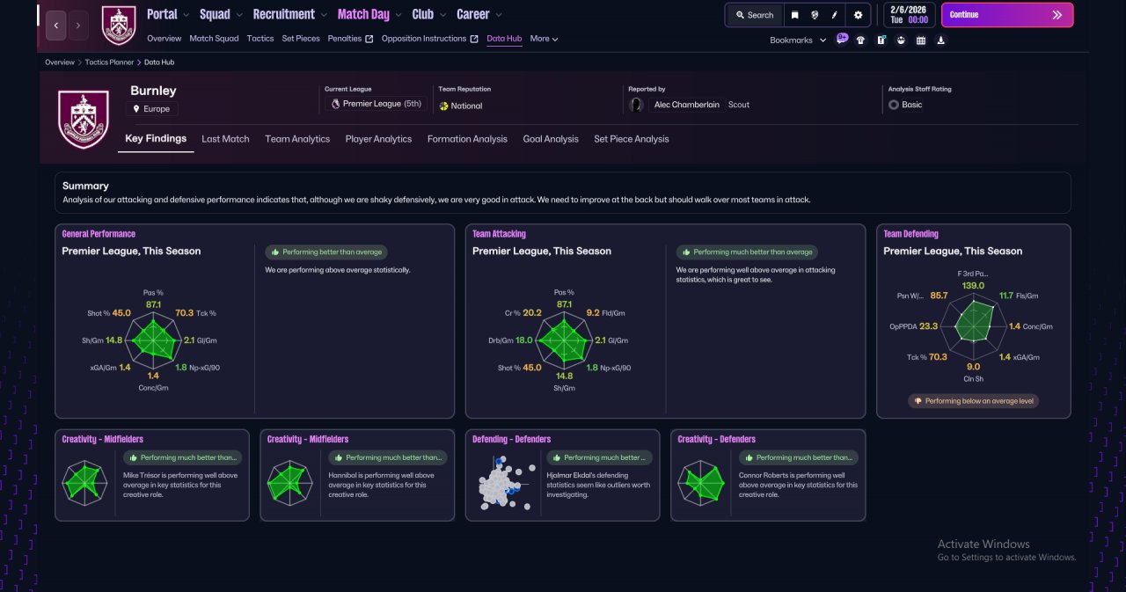The height and width of the screenshot is (592, 1126).
Task: Open the General Performance card heading
Action: 99,234
